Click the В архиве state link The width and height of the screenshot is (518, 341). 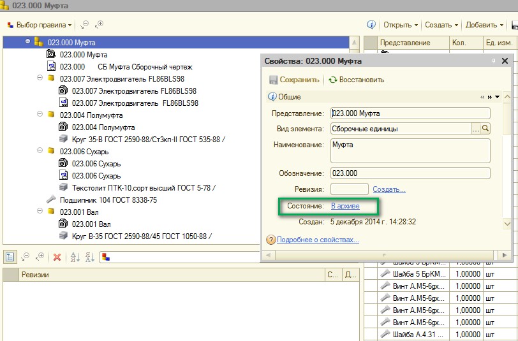tap(344, 206)
